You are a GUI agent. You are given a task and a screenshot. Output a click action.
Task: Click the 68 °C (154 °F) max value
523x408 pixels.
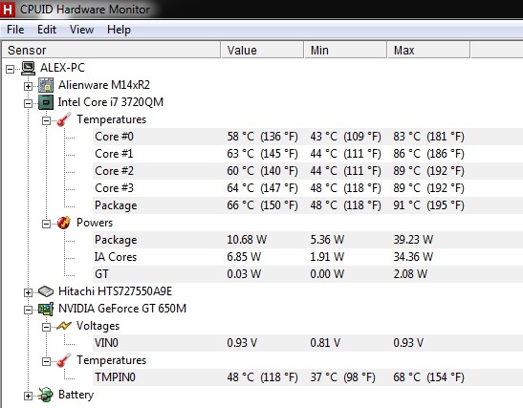(428, 377)
